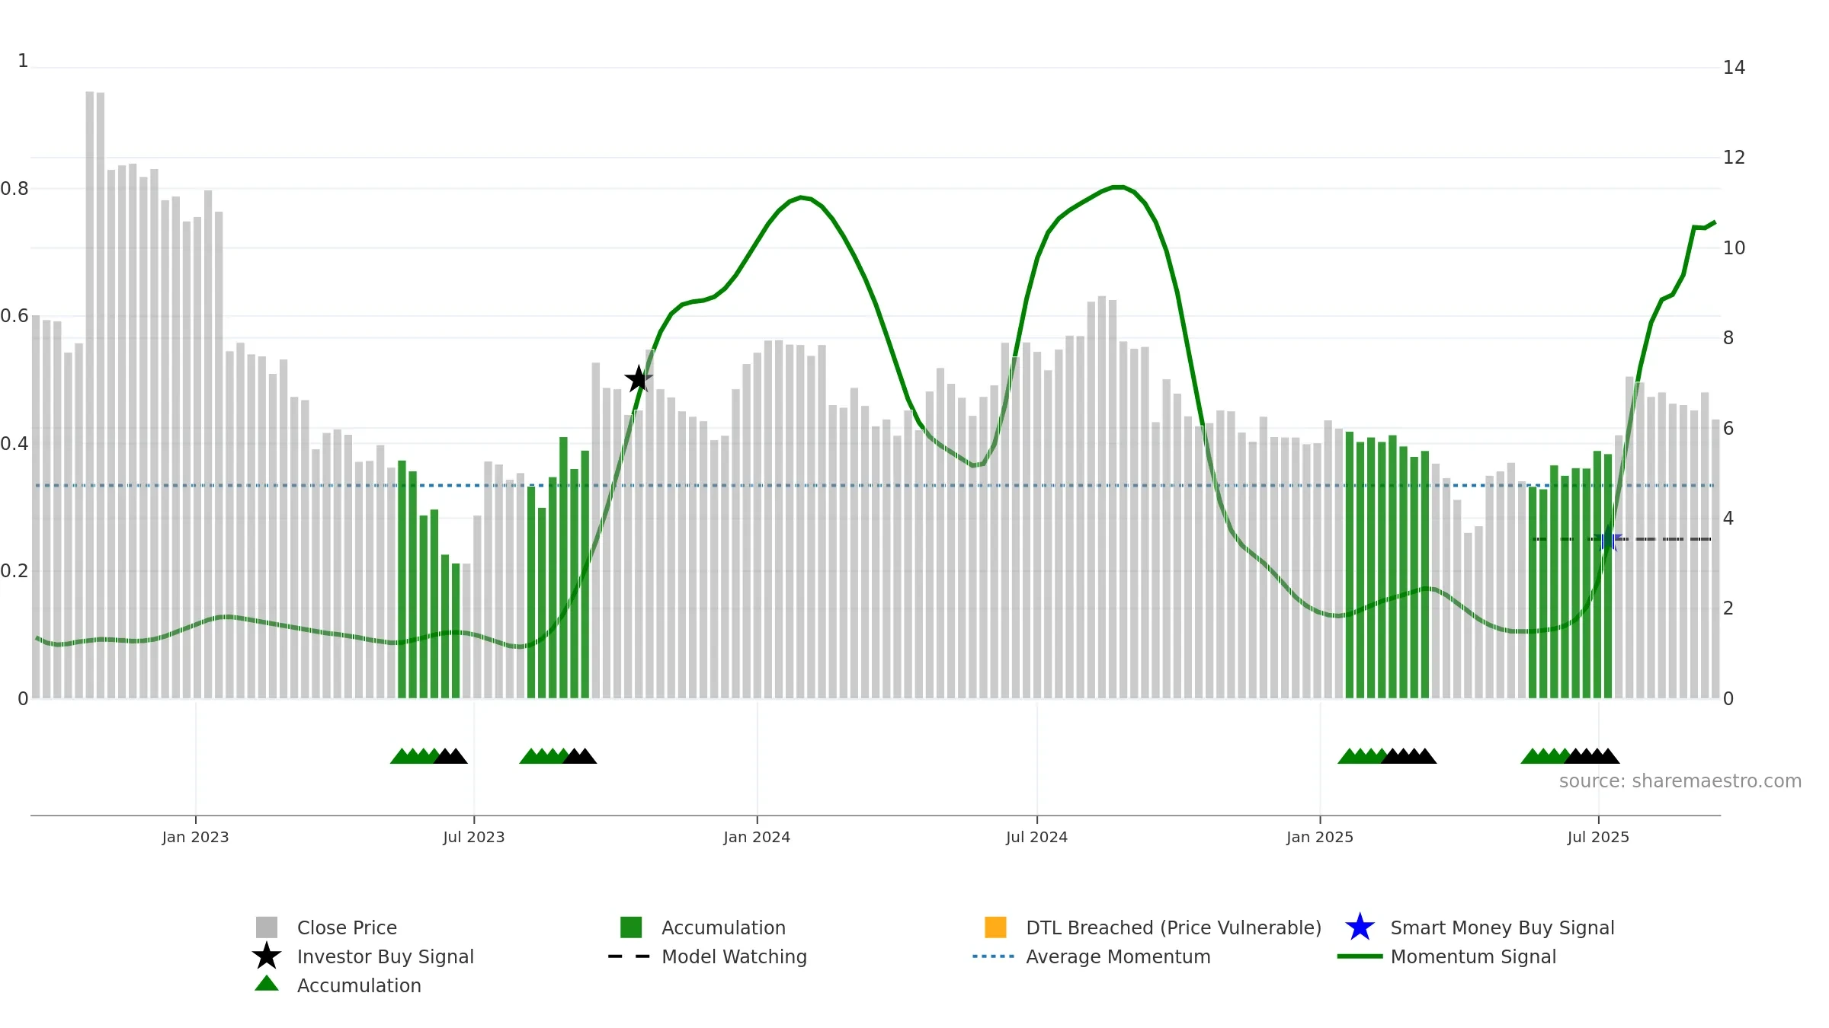This screenshot has height=1028, width=1829.
Task: Toggle the Model Watching legend entry
Action: coord(708,956)
